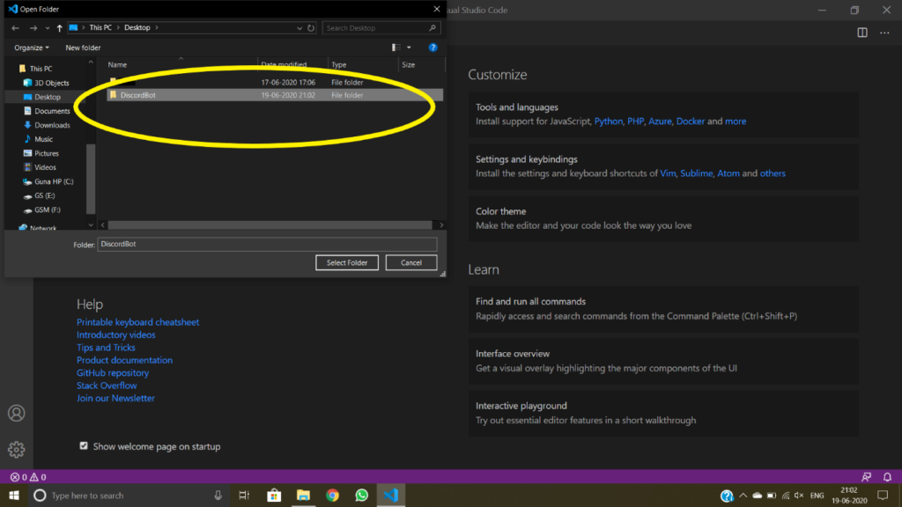Click the Split Editor icon in VS Code
This screenshot has height=507, width=902.
pyautogui.click(x=862, y=33)
